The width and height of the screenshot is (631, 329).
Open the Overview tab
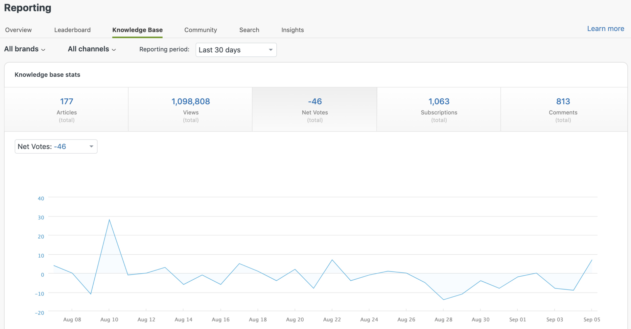click(18, 30)
